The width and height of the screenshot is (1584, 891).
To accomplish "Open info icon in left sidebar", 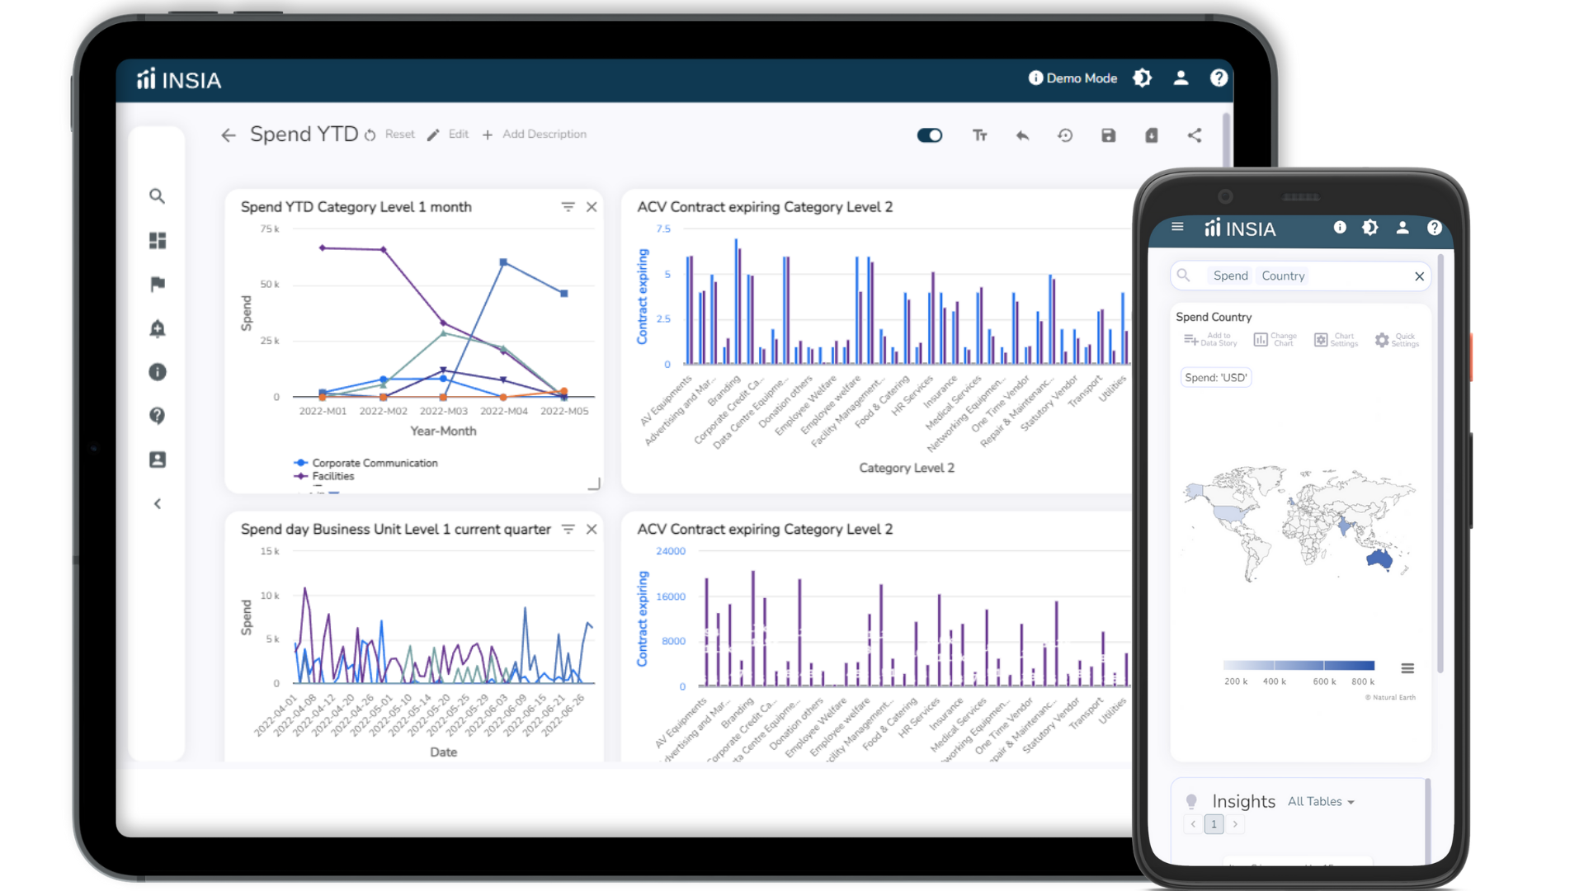I will (x=157, y=372).
